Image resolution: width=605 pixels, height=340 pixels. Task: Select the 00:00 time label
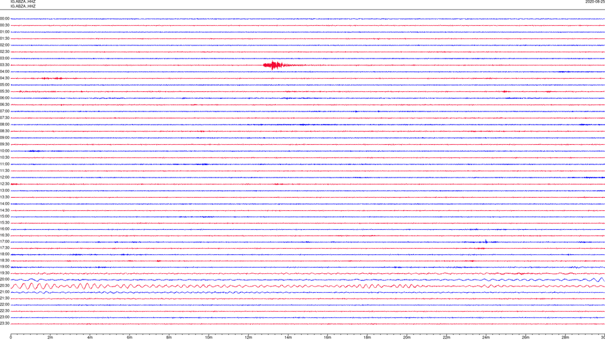tap(4, 18)
